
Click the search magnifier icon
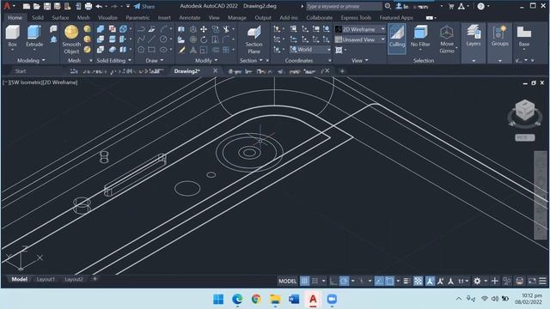tap(388, 6)
